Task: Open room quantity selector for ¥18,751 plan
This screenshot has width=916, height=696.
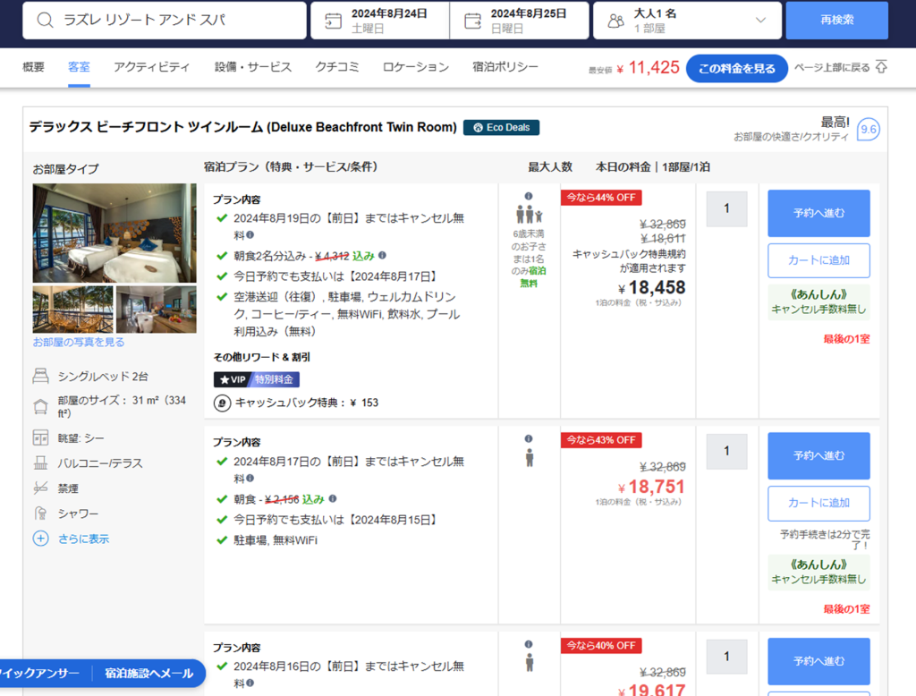Action: click(x=726, y=451)
